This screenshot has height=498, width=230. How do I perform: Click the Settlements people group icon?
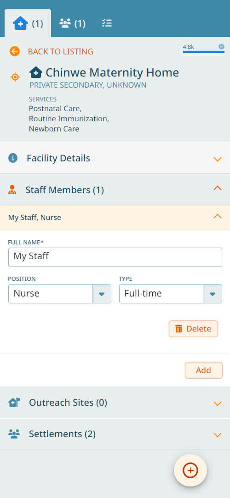pos(14,433)
